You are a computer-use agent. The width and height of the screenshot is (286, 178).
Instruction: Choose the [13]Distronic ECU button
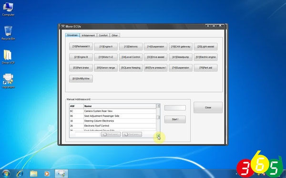[x=131, y=47]
